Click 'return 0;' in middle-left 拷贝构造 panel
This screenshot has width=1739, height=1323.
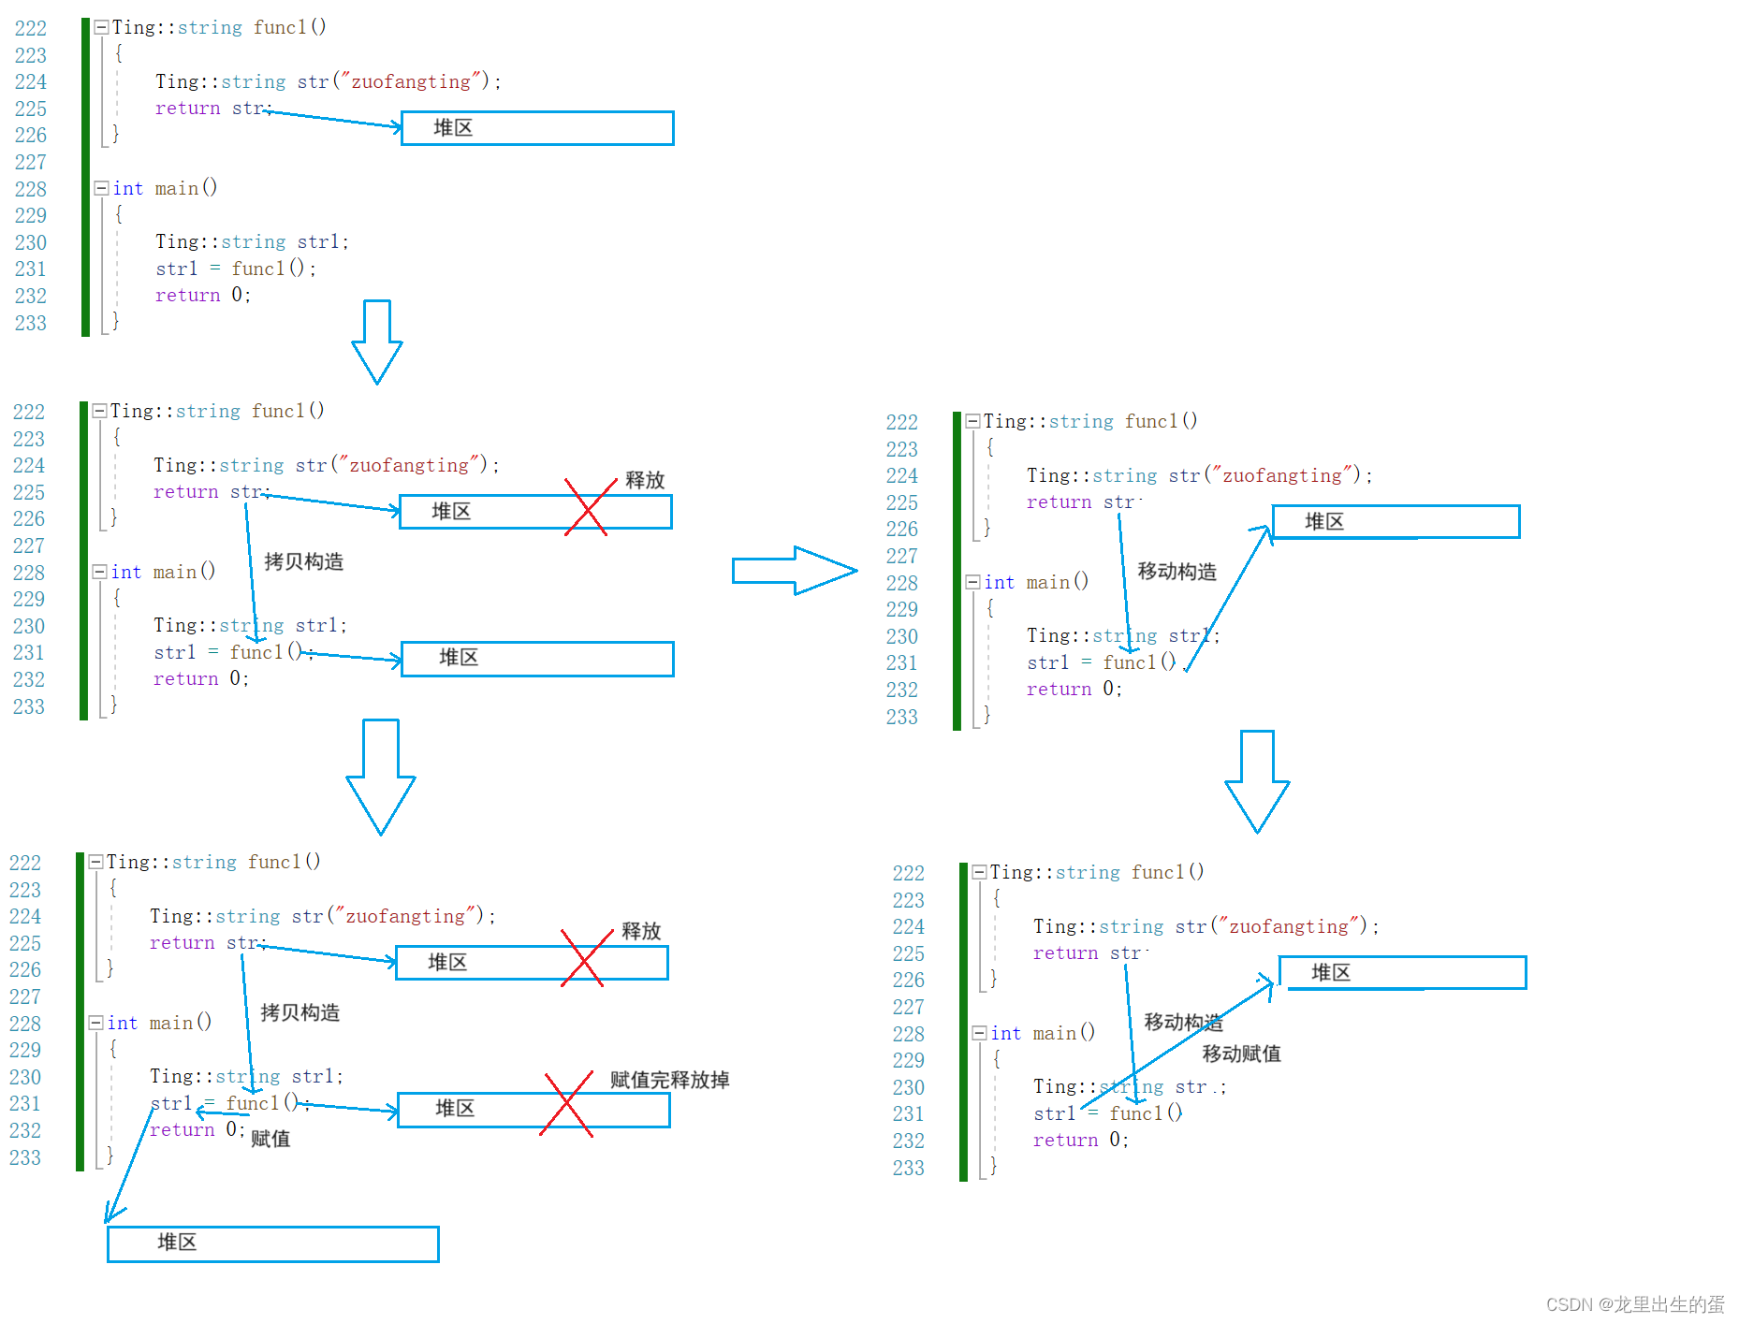[x=201, y=678]
